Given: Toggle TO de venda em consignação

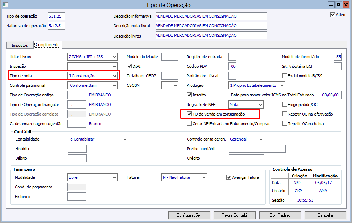Looking at the screenshot, I should (189, 114).
